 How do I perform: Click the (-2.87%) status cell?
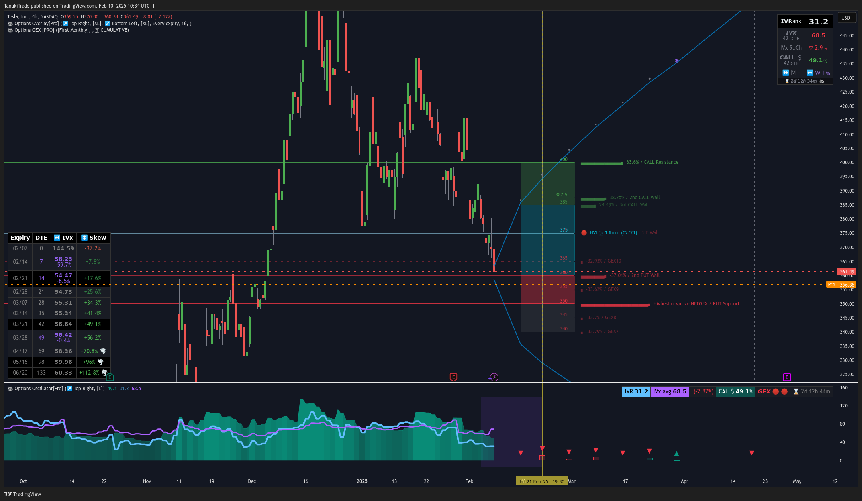pos(703,391)
